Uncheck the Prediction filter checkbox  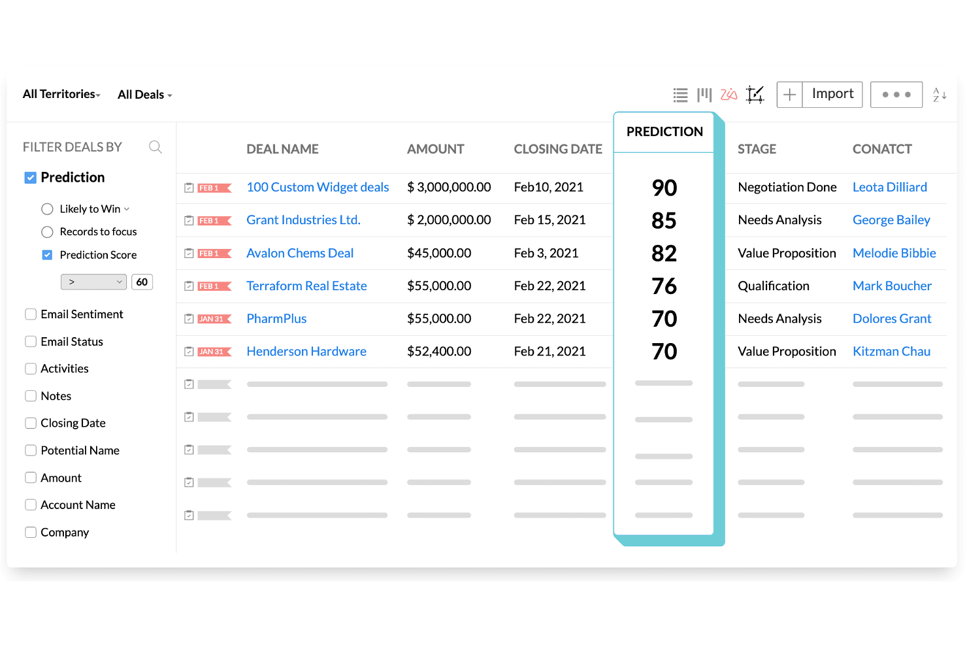(30, 178)
